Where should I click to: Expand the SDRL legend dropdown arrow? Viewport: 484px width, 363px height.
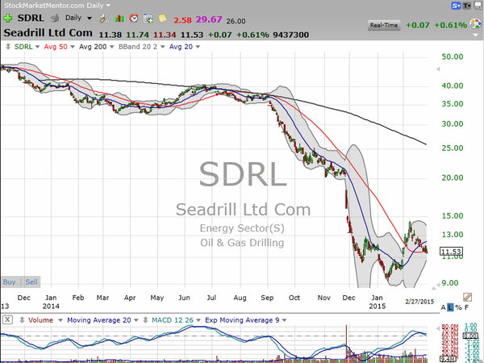point(38,47)
